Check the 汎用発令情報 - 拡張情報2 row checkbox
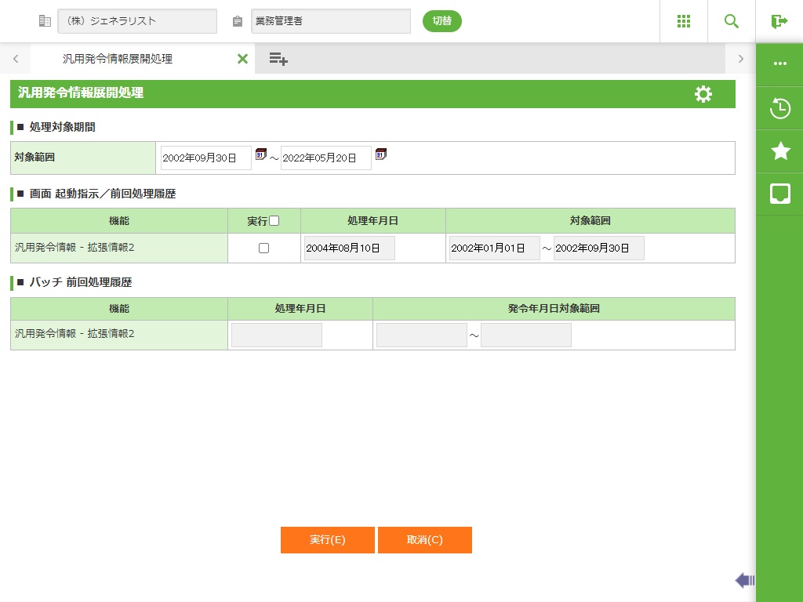Image resolution: width=803 pixels, height=602 pixels. tap(263, 248)
